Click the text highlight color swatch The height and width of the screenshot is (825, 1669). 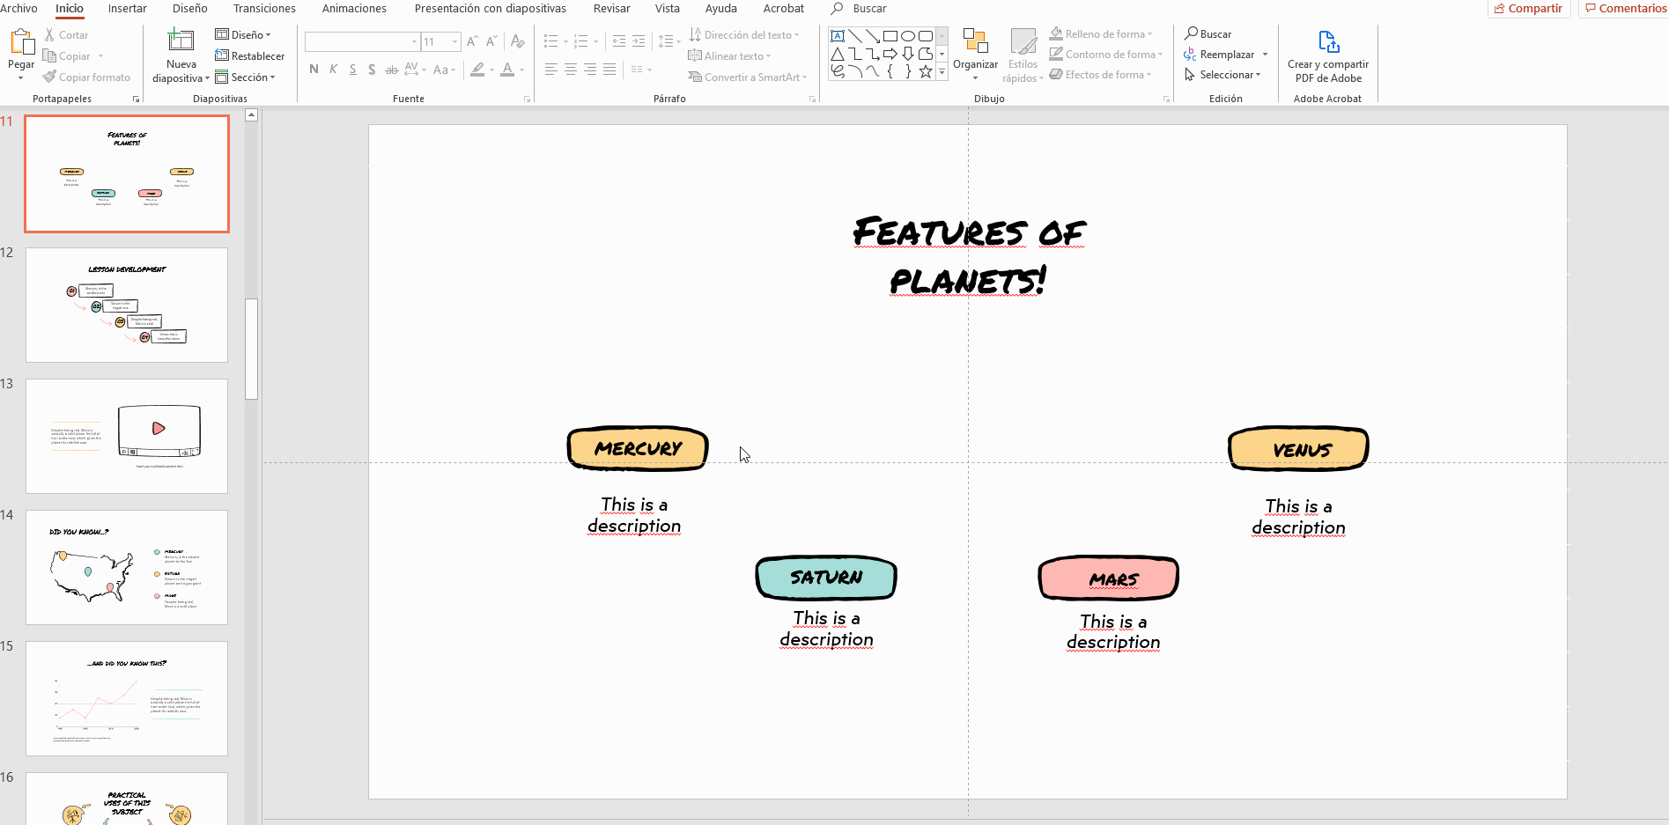[x=477, y=70]
